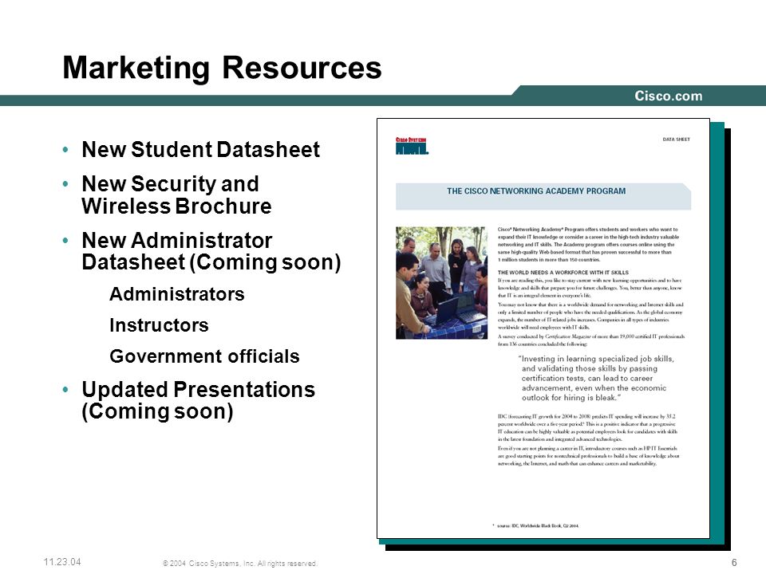Click the 'Marketing Resources' slide title
766x574 pixels.
point(222,68)
